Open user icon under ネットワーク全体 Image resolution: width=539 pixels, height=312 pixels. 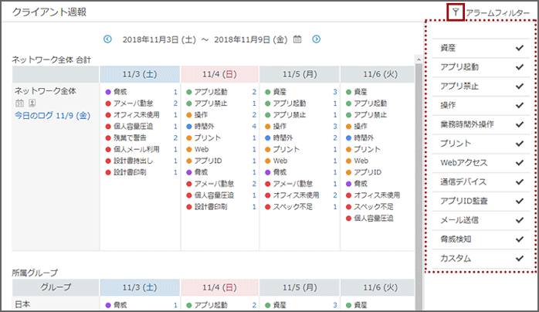tap(32, 103)
